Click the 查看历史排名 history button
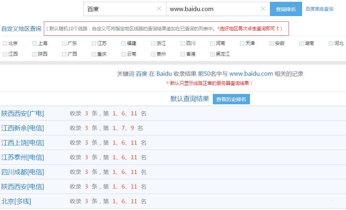Screen dimensions: 346x210 231,99
